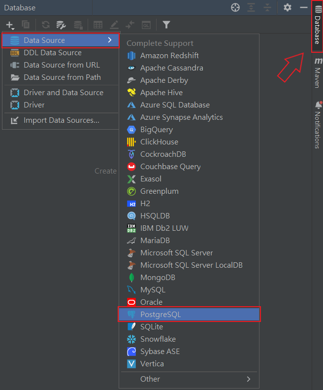Viewport: 323px width, 390px height.
Task: Click the Edit Source pencil icon
Action: tap(114, 25)
